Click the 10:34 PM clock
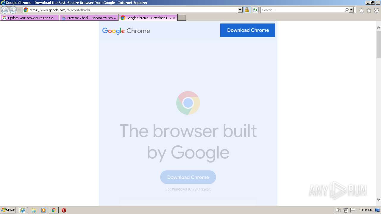This screenshot has height=214, width=381. pos(366,210)
